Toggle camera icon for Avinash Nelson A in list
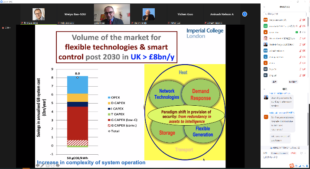 click(304, 51)
